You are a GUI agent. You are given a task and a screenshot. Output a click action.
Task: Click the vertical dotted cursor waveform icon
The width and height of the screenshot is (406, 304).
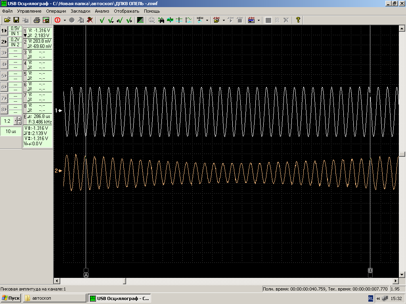(x=188, y=20)
